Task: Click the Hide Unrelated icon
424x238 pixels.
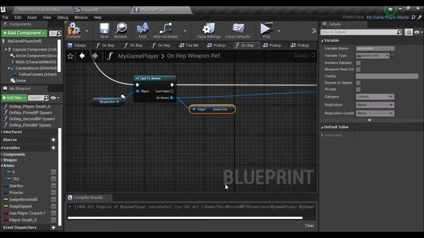Action: [x=166, y=28]
